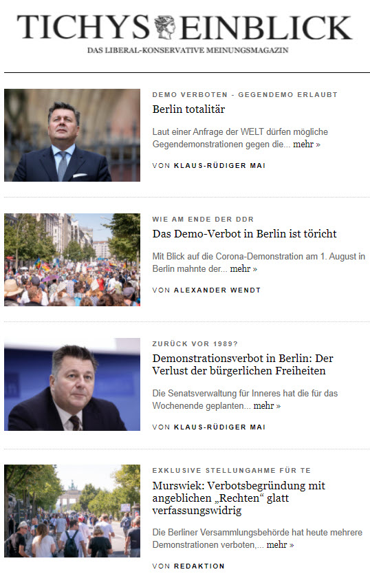Open the crowd demonstration street thumbnail

pyautogui.click(x=72, y=260)
